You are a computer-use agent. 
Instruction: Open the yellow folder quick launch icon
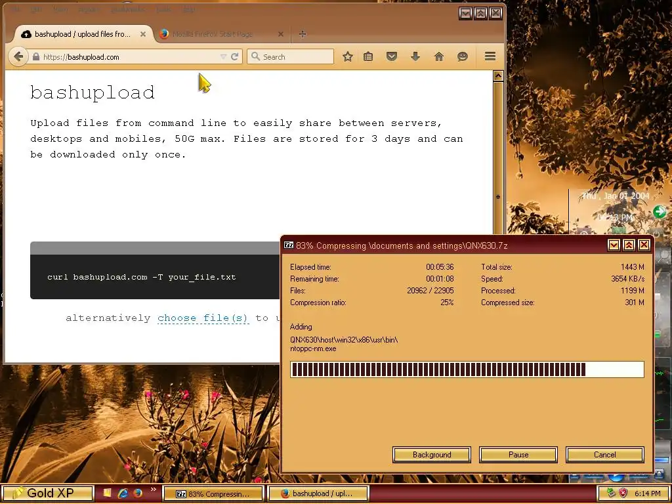click(107, 493)
